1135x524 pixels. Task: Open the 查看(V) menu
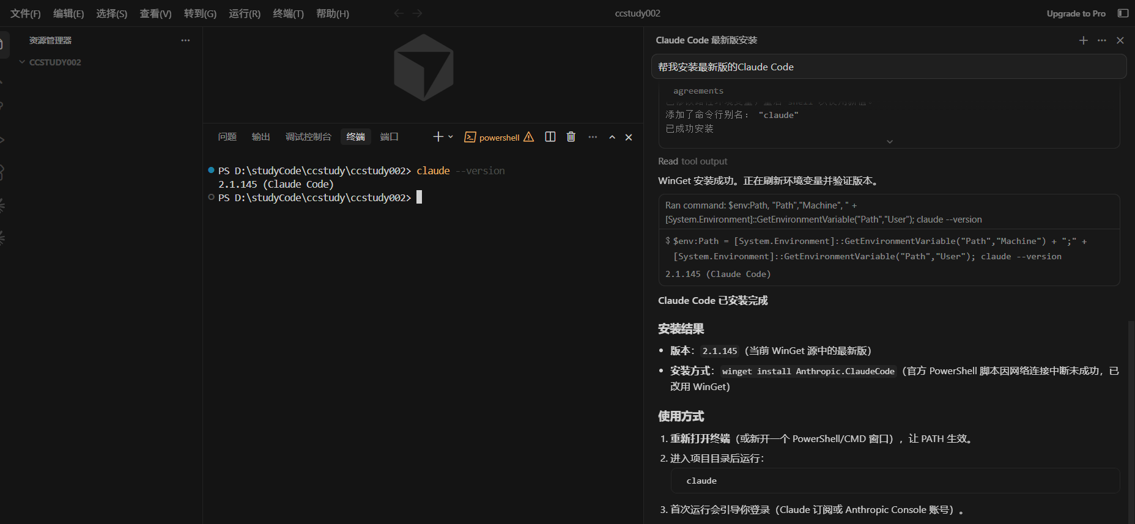coord(155,13)
